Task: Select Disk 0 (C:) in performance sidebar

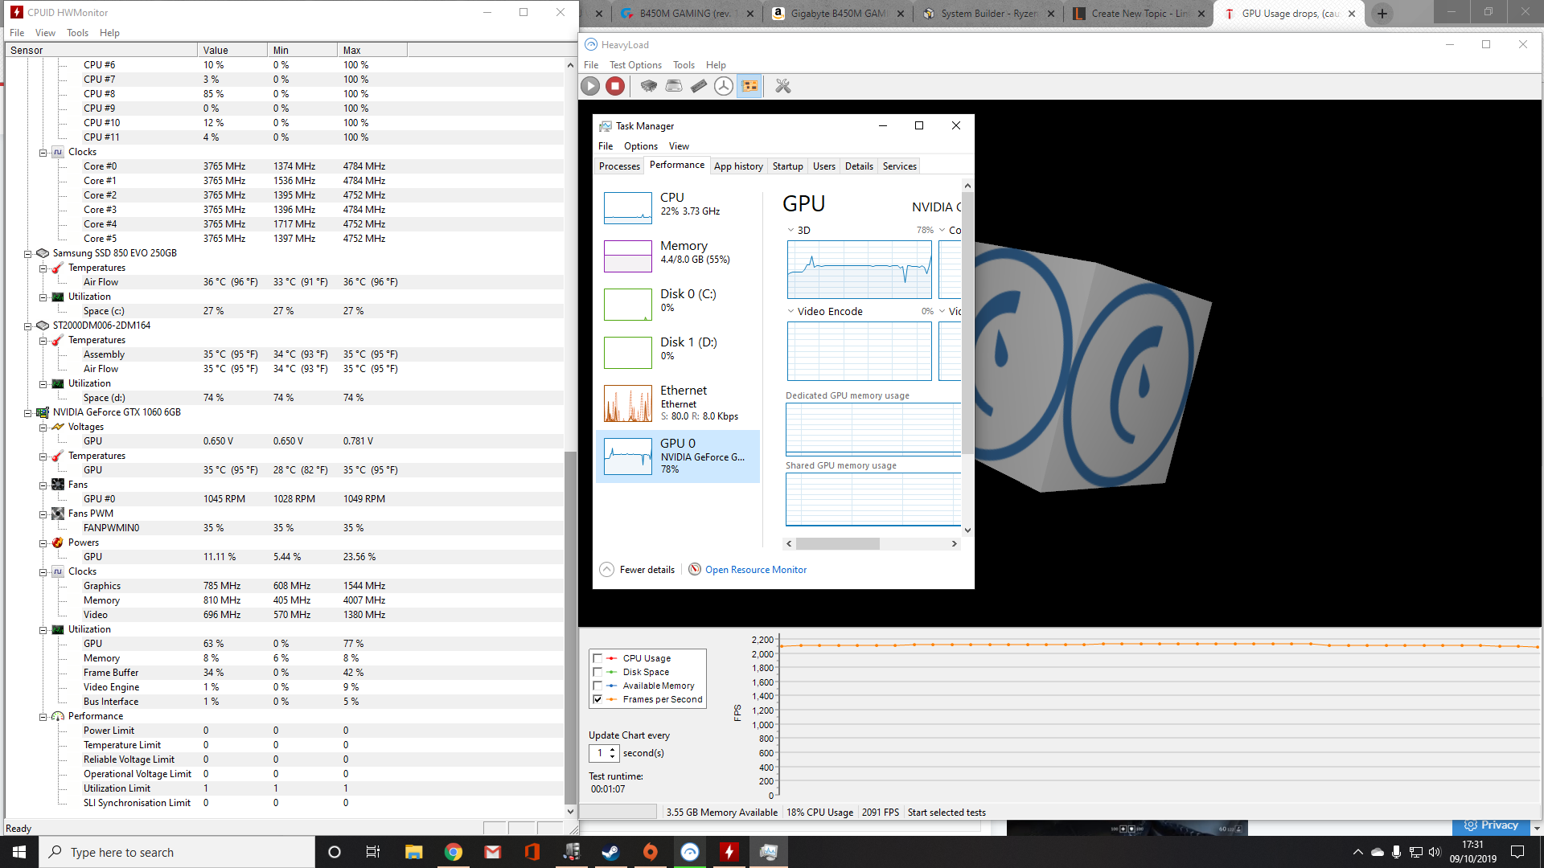Action: pos(680,304)
